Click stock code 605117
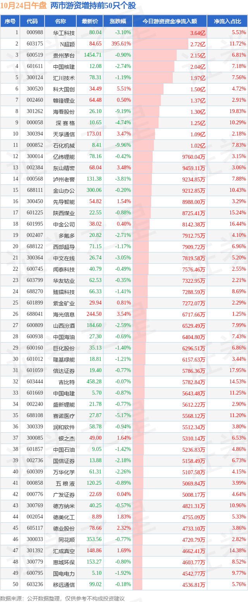Image resolution: width=248 pixels, height=602 pixels. (35, 528)
